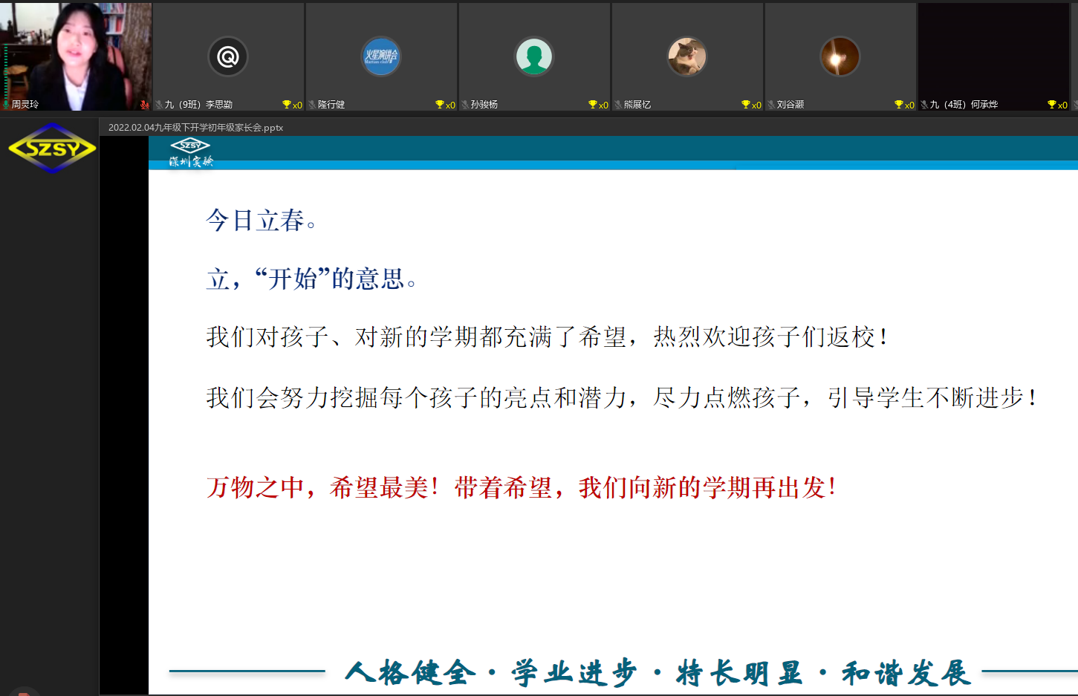Click 周灵玲's green audio level meter
Image resolution: width=1078 pixels, height=696 pixels.
tap(6, 73)
